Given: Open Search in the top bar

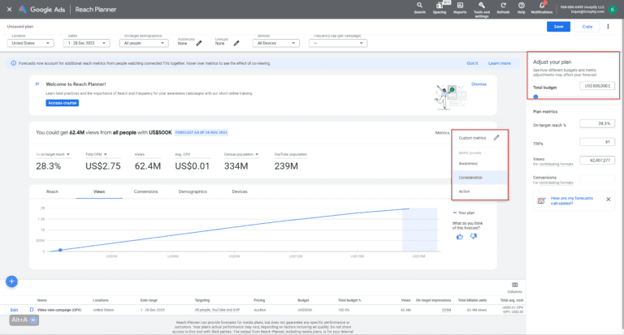Looking at the screenshot, I should click(x=419, y=7).
